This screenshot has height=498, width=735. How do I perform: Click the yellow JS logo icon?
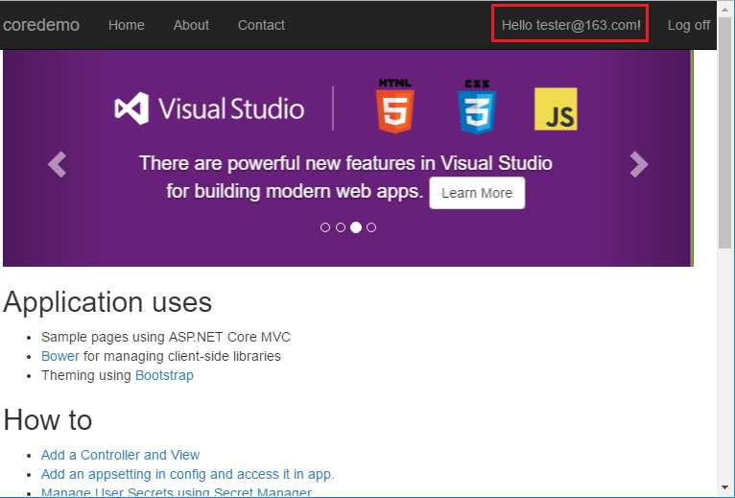coord(556,108)
